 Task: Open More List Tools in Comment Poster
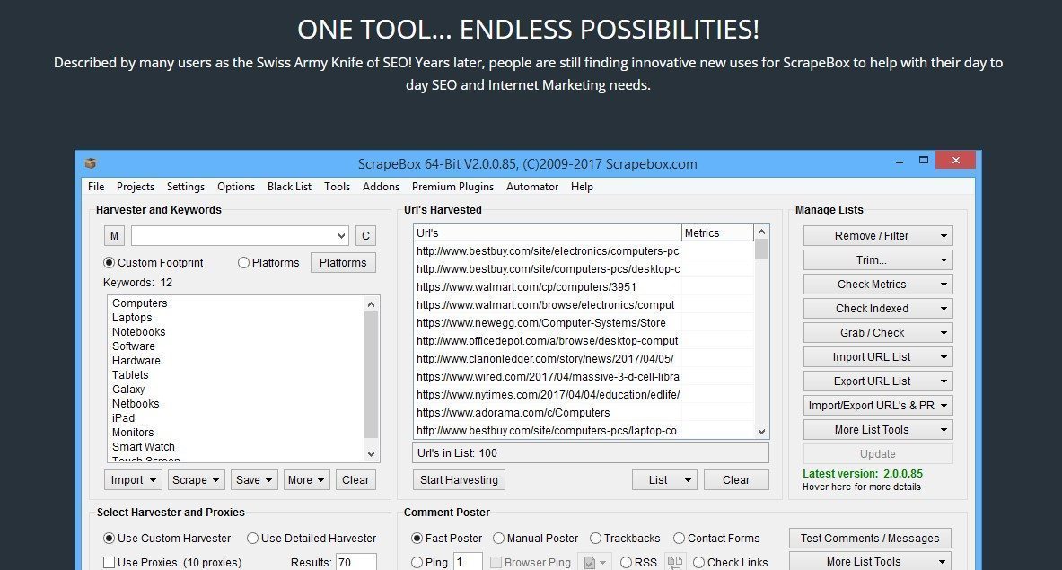click(x=870, y=562)
